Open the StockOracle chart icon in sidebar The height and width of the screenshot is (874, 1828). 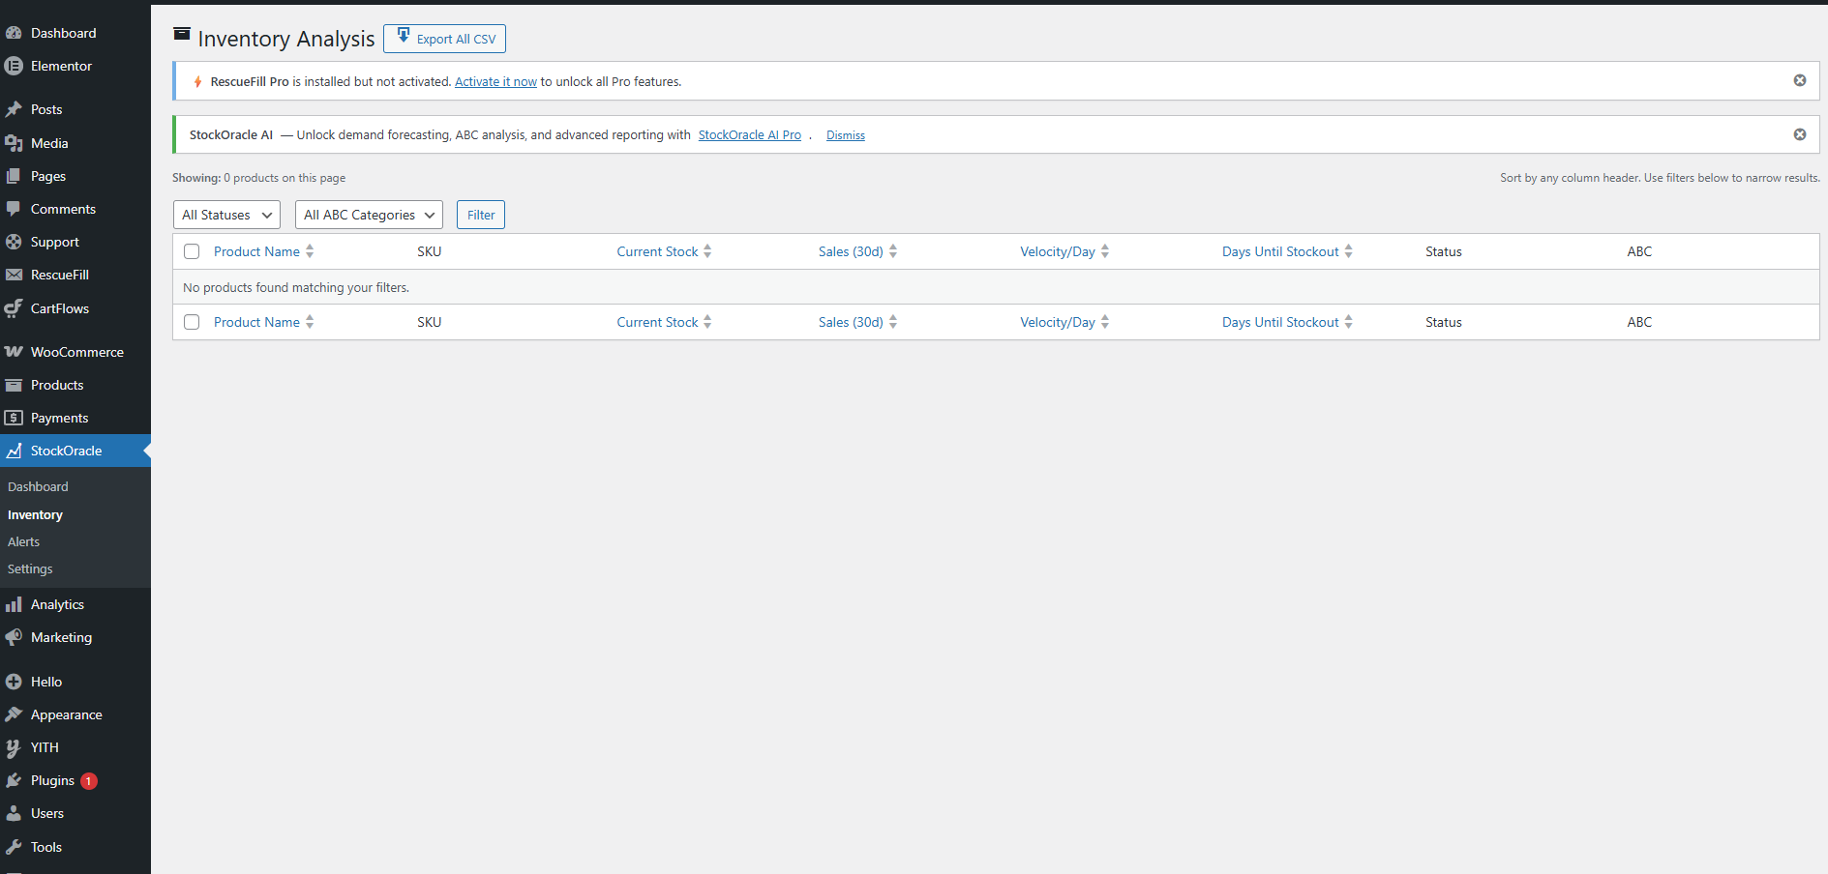[x=15, y=451]
